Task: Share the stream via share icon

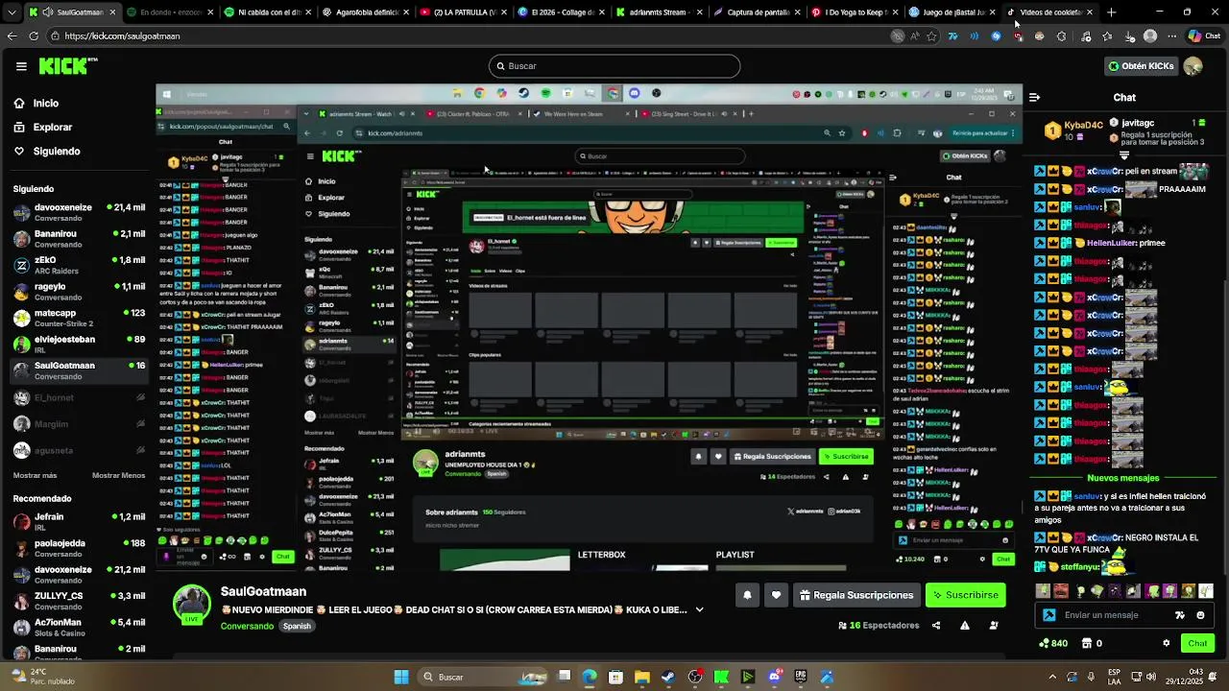Action: 936,626
